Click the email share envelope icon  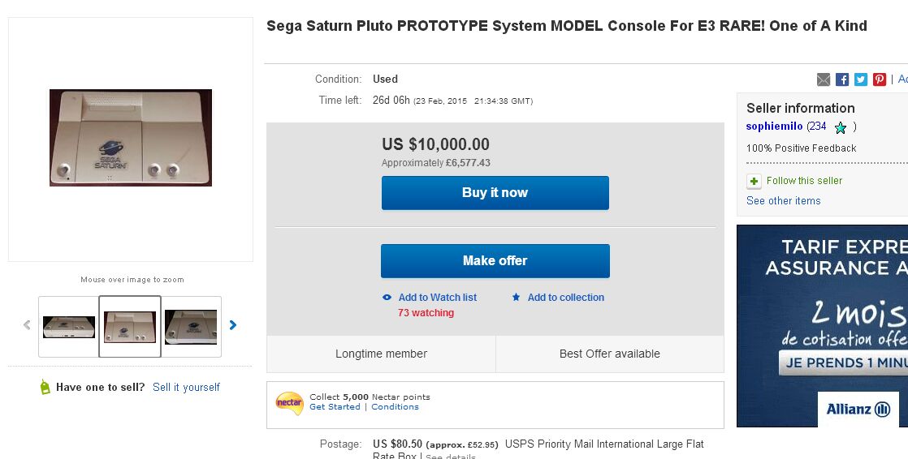[x=824, y=79]
